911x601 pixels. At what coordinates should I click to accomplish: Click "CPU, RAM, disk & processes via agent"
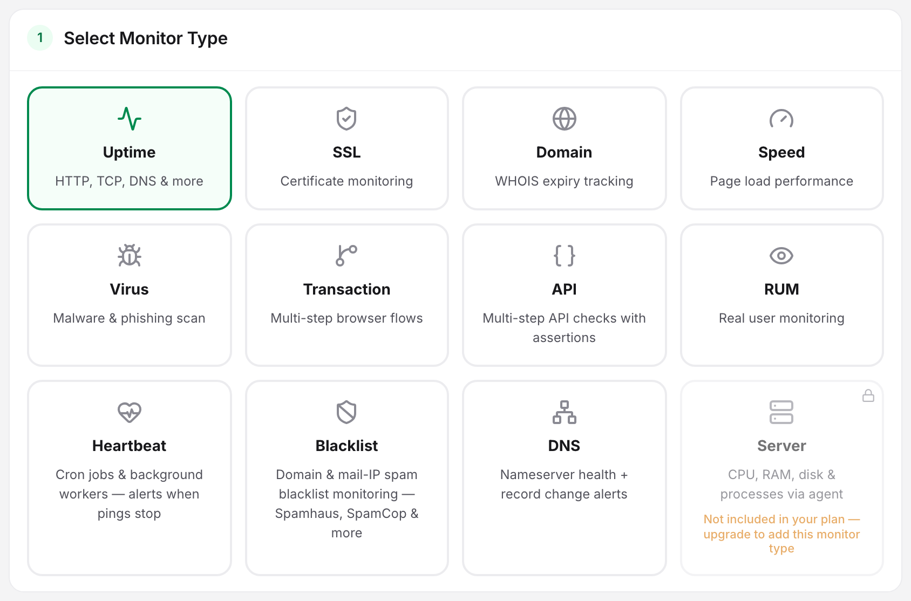pyautogui.click(x=781, y=484)
